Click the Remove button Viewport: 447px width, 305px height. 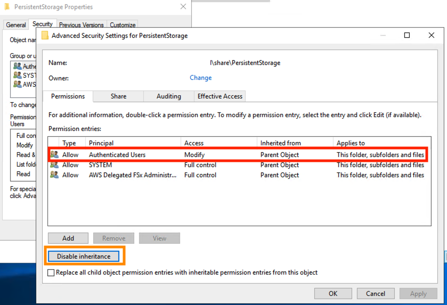tap(113, 238)
